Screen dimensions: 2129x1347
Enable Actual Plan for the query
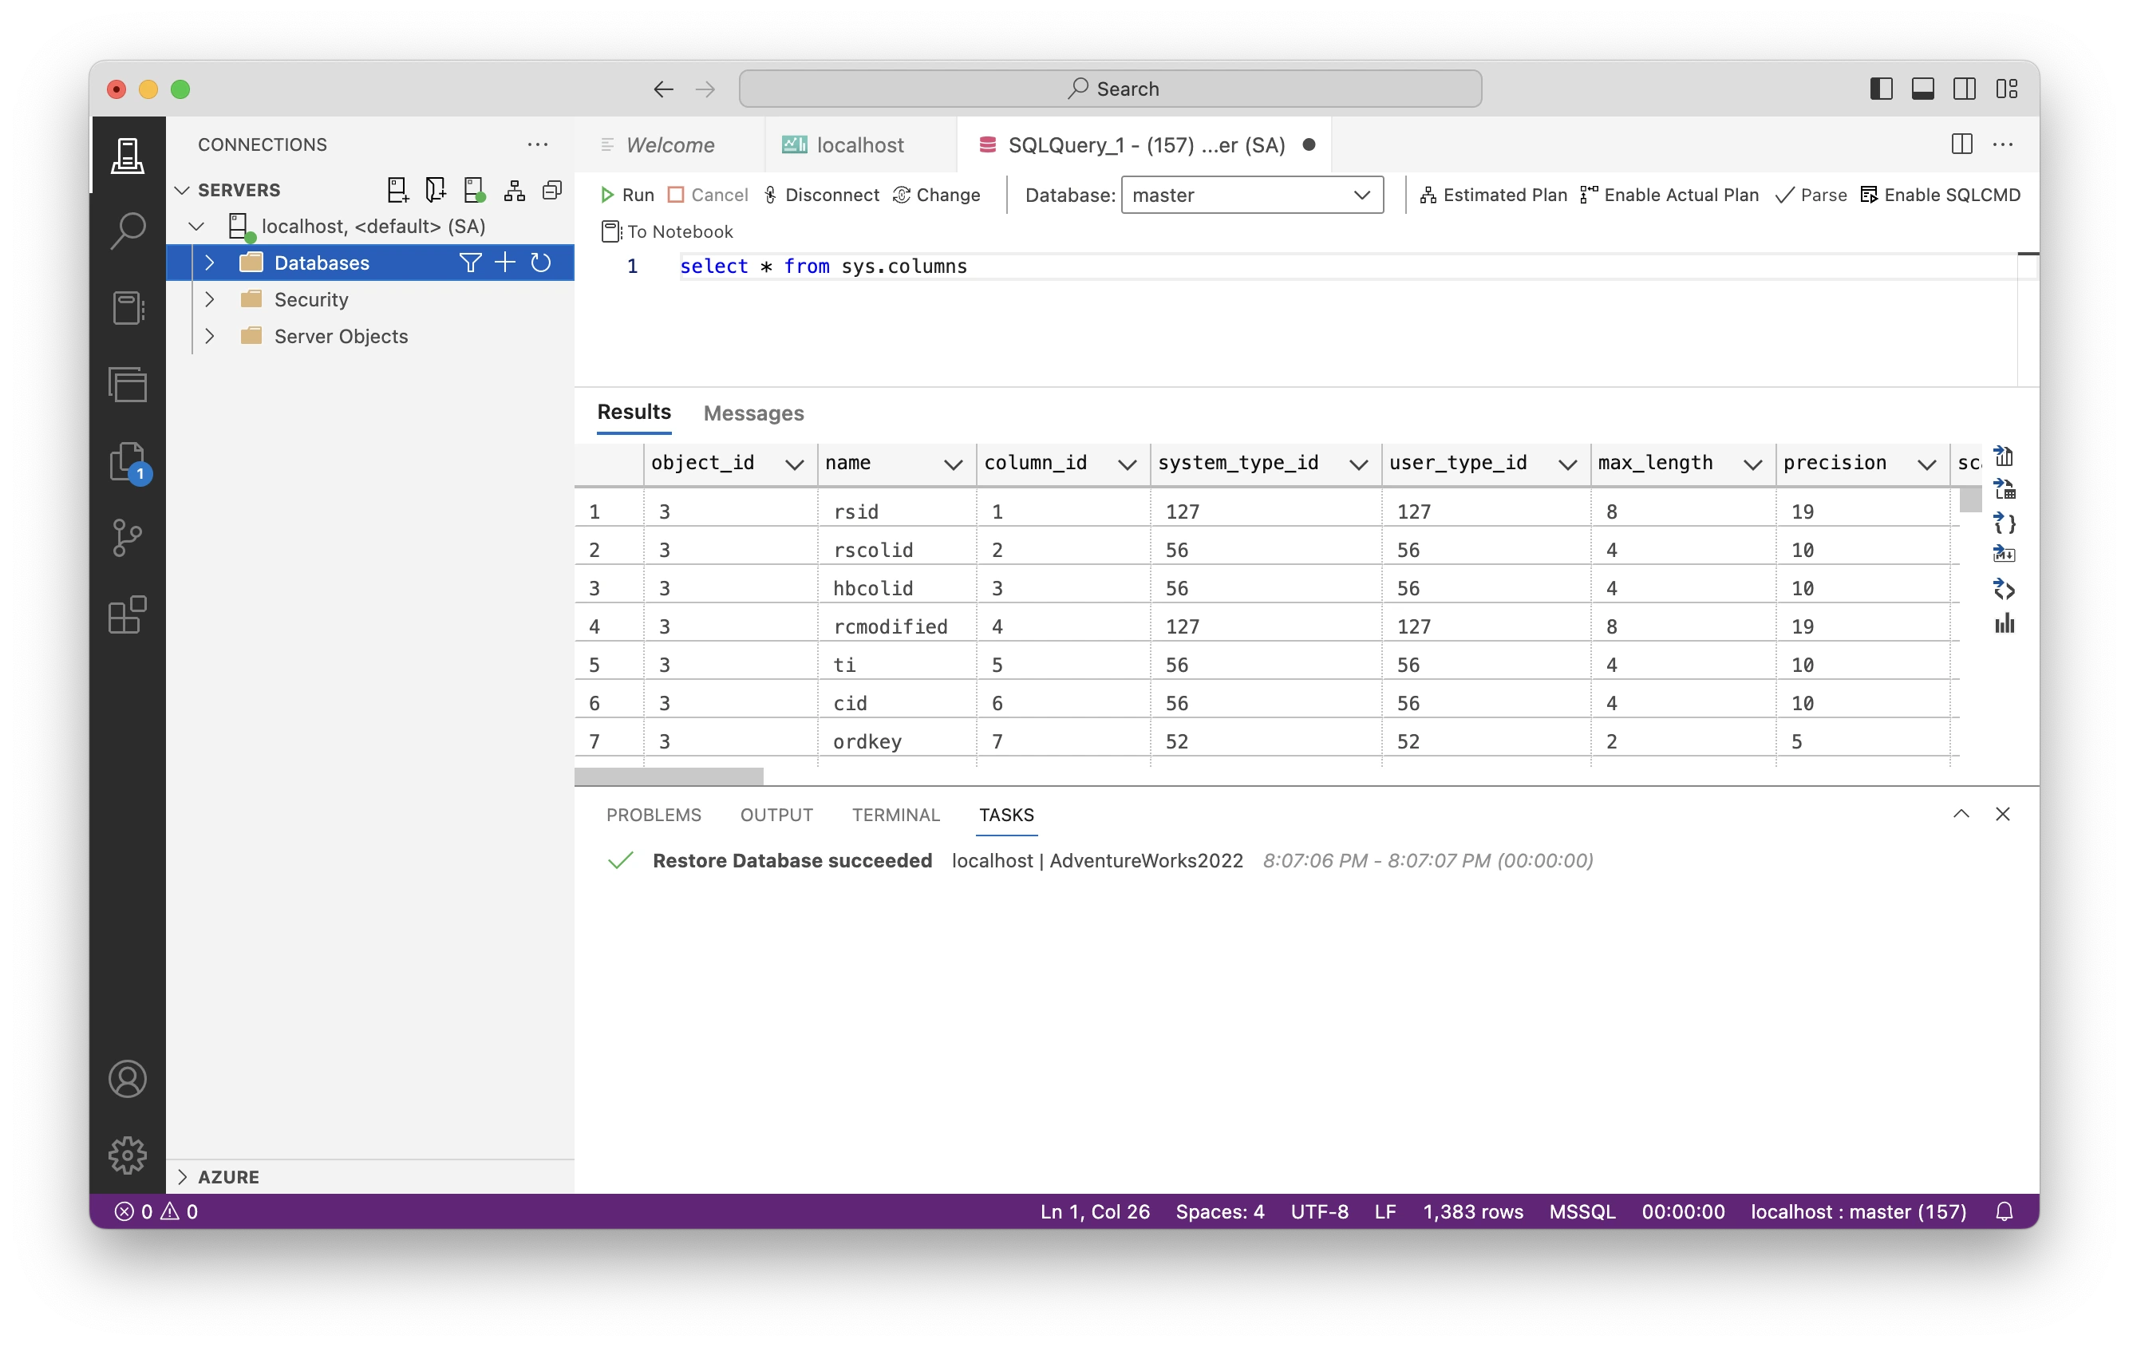pyautogui.click(x=1669, y=196)
